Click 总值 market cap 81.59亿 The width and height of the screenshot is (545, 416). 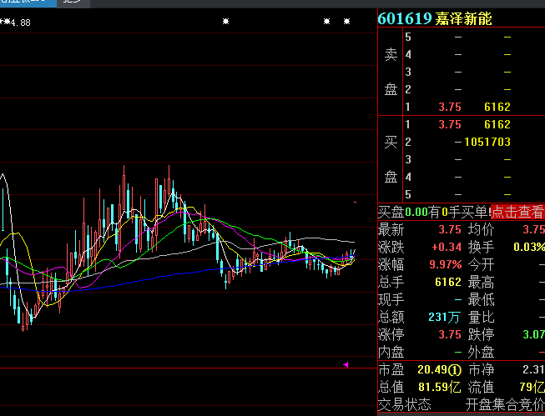click(x=439, y=387)
